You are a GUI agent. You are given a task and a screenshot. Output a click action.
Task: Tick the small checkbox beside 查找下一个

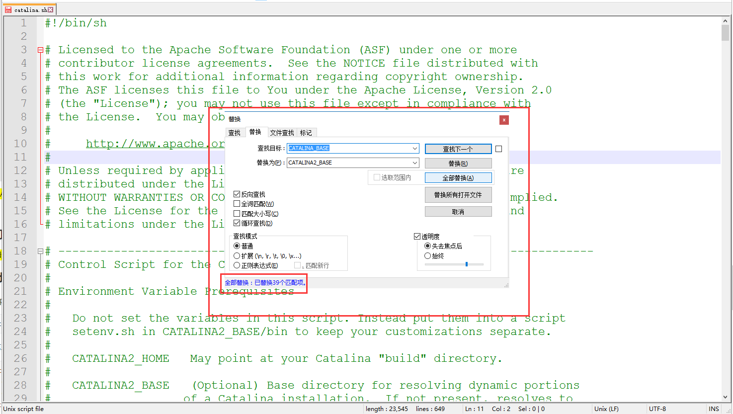click(499, 149)
